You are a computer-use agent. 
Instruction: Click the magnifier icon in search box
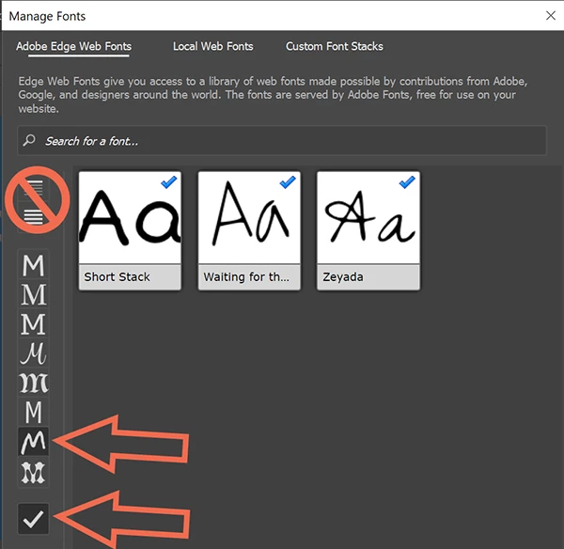pyautogui.click(x=29, y=140)
